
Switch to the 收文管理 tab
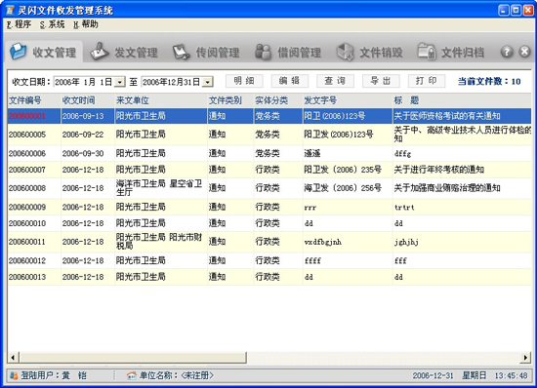point(44,52)
